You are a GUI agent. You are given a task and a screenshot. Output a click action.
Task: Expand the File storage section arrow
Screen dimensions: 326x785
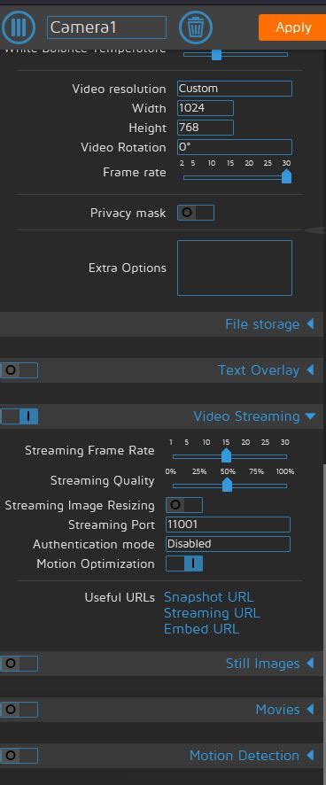(x=310, y=324)
